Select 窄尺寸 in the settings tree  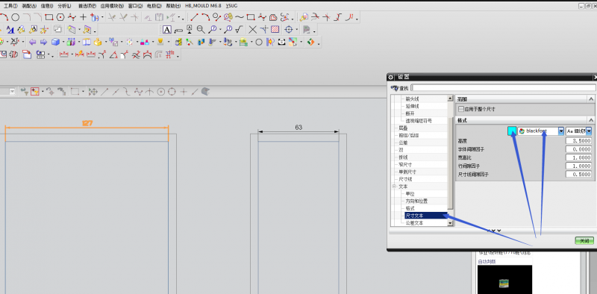click(x=404, y=164)
